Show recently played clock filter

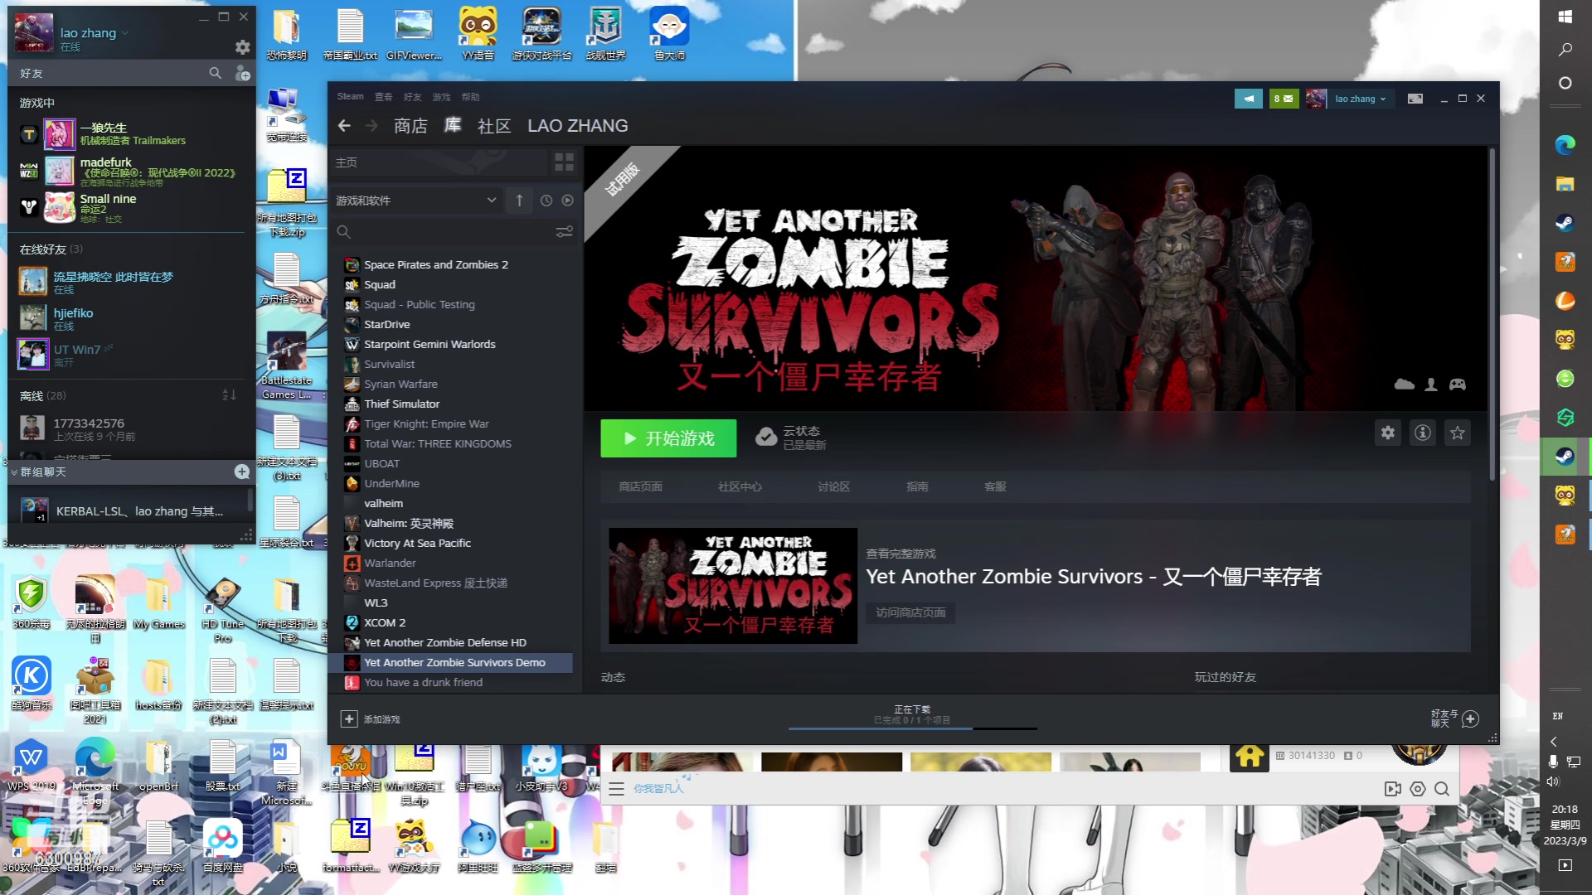(x=546, y=201)
